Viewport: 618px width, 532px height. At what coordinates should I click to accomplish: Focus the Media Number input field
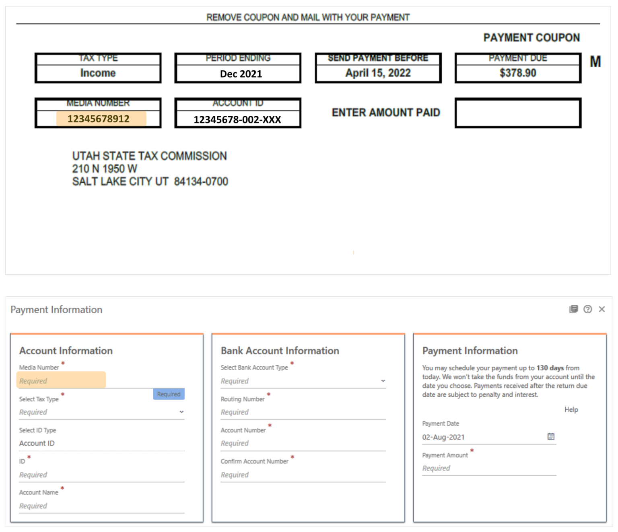61,381
